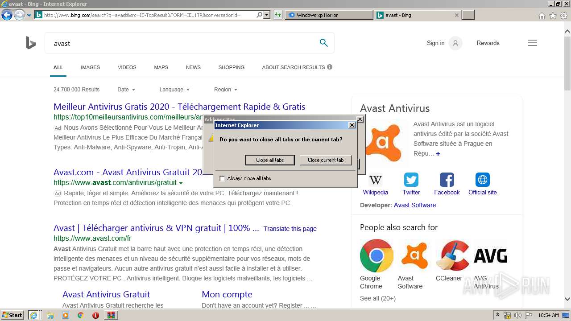Open the Rewards link
Viewport: 571px width, 321px height.
pyautogui.click(x=488, y=43)
